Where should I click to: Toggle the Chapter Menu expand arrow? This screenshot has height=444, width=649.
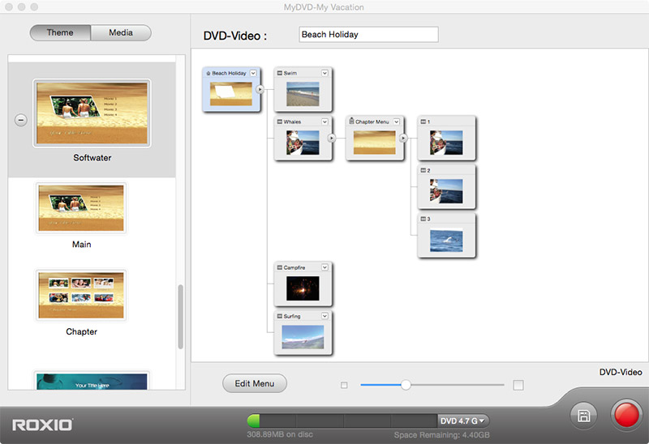402,138
